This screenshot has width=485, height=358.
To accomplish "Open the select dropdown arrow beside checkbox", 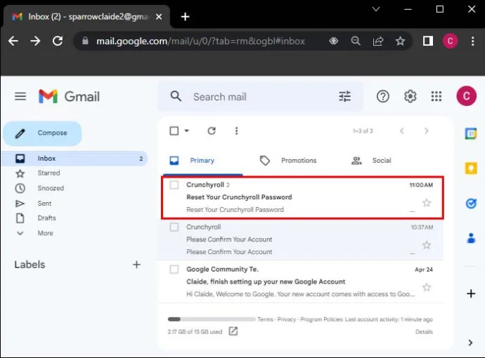I will pyautogui.click(x=186, y=131).
